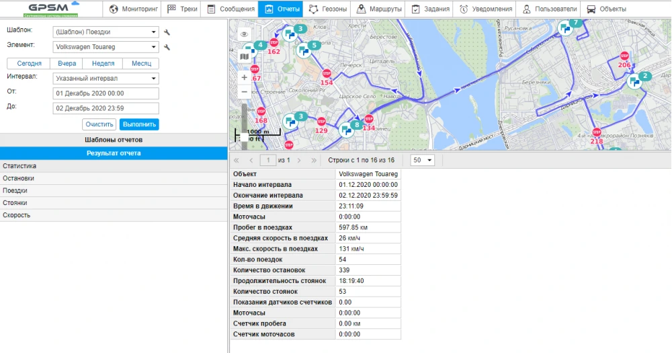Open the Интервал dropdown

coord(106,78)
